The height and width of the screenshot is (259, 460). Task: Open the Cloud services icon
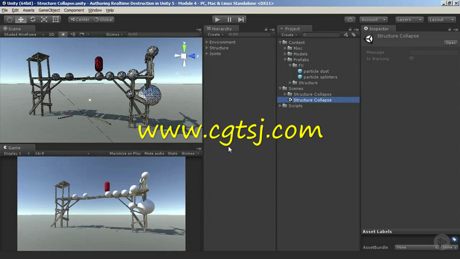(x=350, y=20)
